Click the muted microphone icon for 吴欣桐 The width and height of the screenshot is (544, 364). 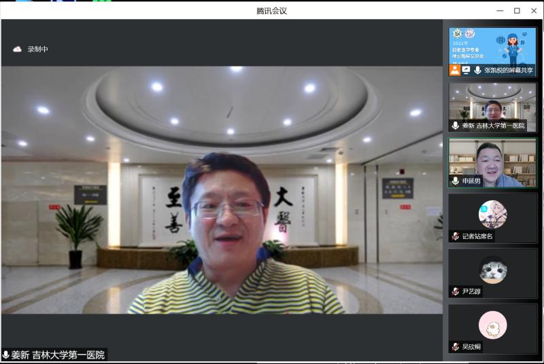(x=456, y=346)
